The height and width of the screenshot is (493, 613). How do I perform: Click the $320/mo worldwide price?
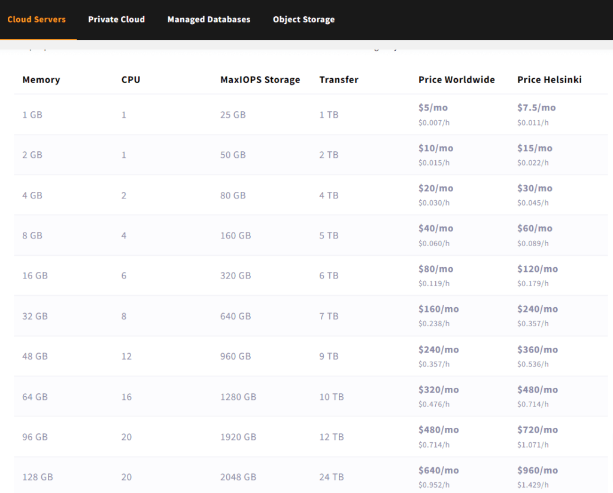click(x=438, y=390)
